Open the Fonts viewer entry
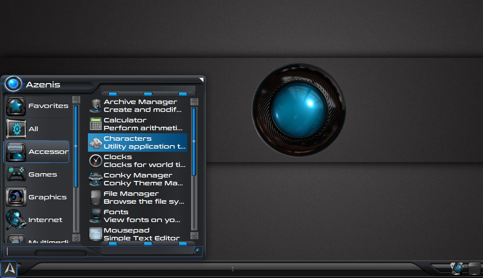 point(138,216)
